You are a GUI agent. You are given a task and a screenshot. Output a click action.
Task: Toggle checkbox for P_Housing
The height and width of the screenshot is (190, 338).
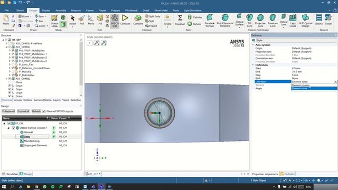(x=13, y=72)
